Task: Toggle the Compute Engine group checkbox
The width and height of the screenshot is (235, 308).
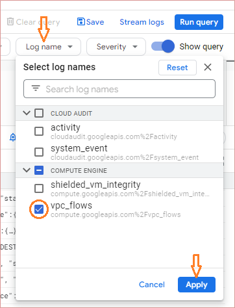Action: click(x=39, y=170)
